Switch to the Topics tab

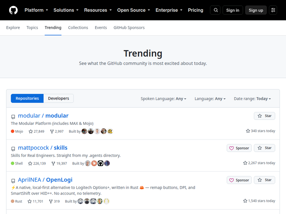point(32,27)
